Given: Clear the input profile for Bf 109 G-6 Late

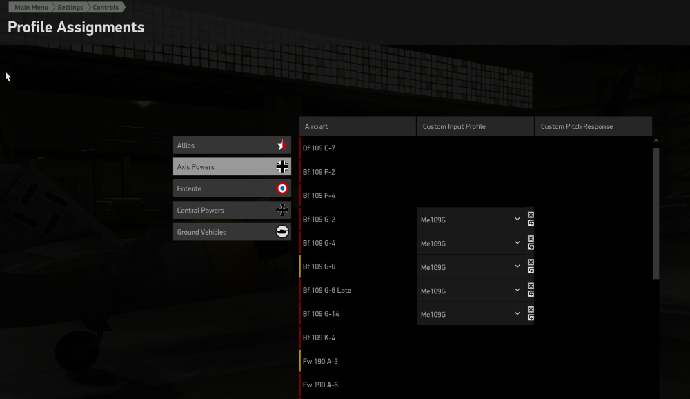Looking at the screenshot, I should (531, 286).
